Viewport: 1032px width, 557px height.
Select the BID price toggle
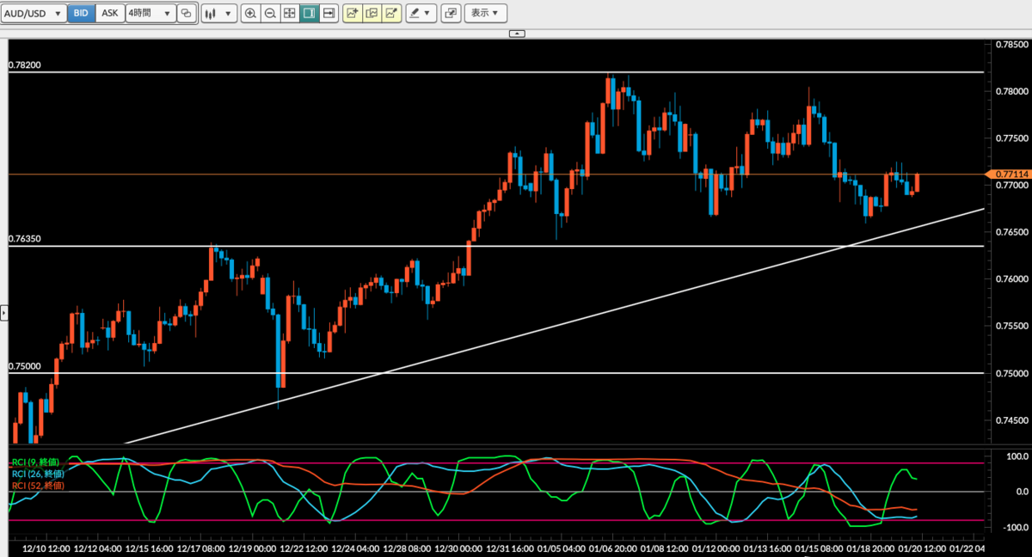pos(80,13)
